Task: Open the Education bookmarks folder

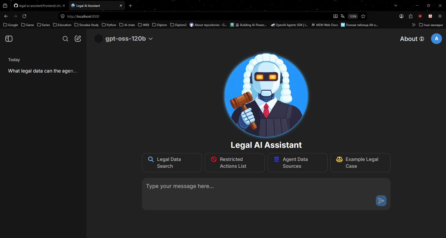Action: pos(62,25)
